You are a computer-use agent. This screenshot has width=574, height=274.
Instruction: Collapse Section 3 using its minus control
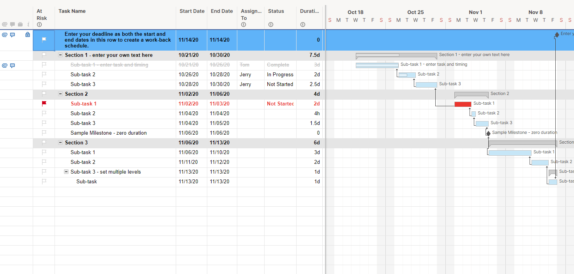(60, 142)
